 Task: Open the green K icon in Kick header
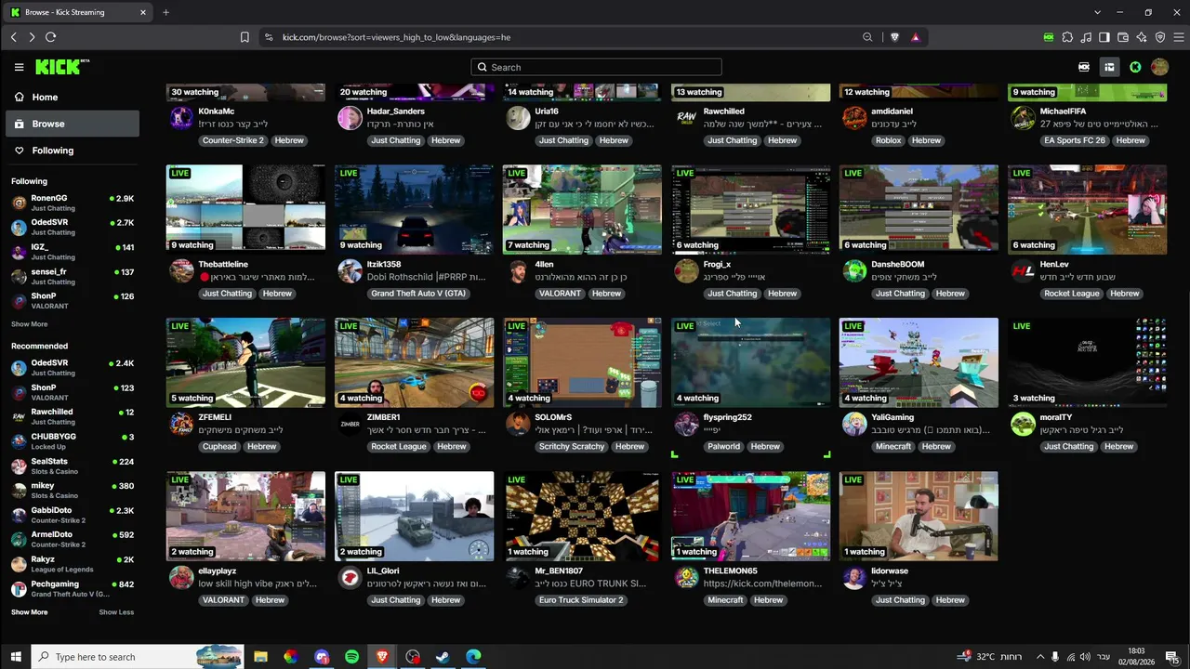[x=1135, y=67]
